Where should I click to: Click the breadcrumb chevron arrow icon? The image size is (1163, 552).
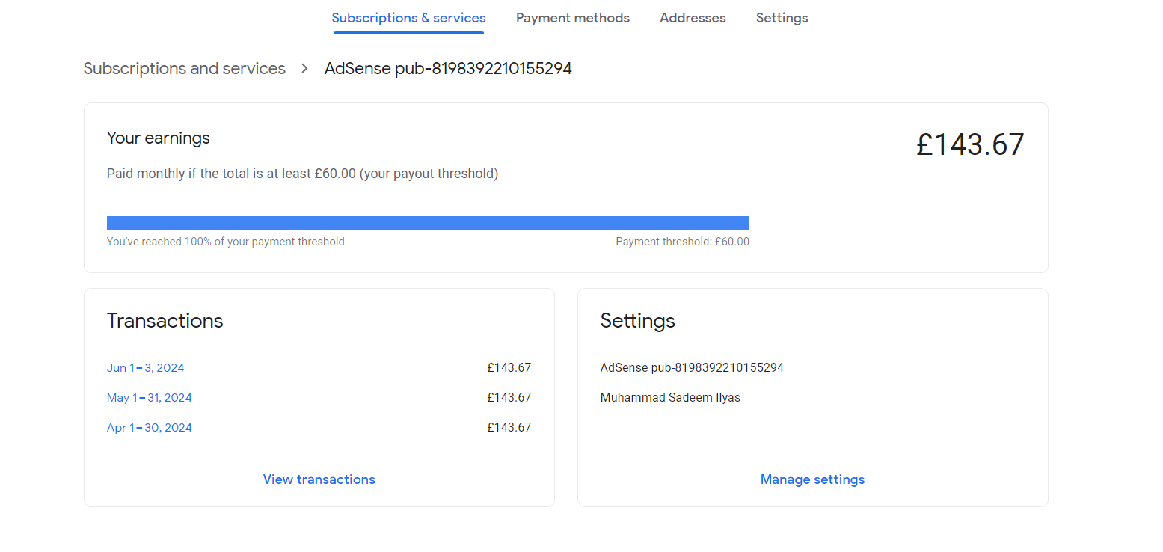tap(304, 69)
